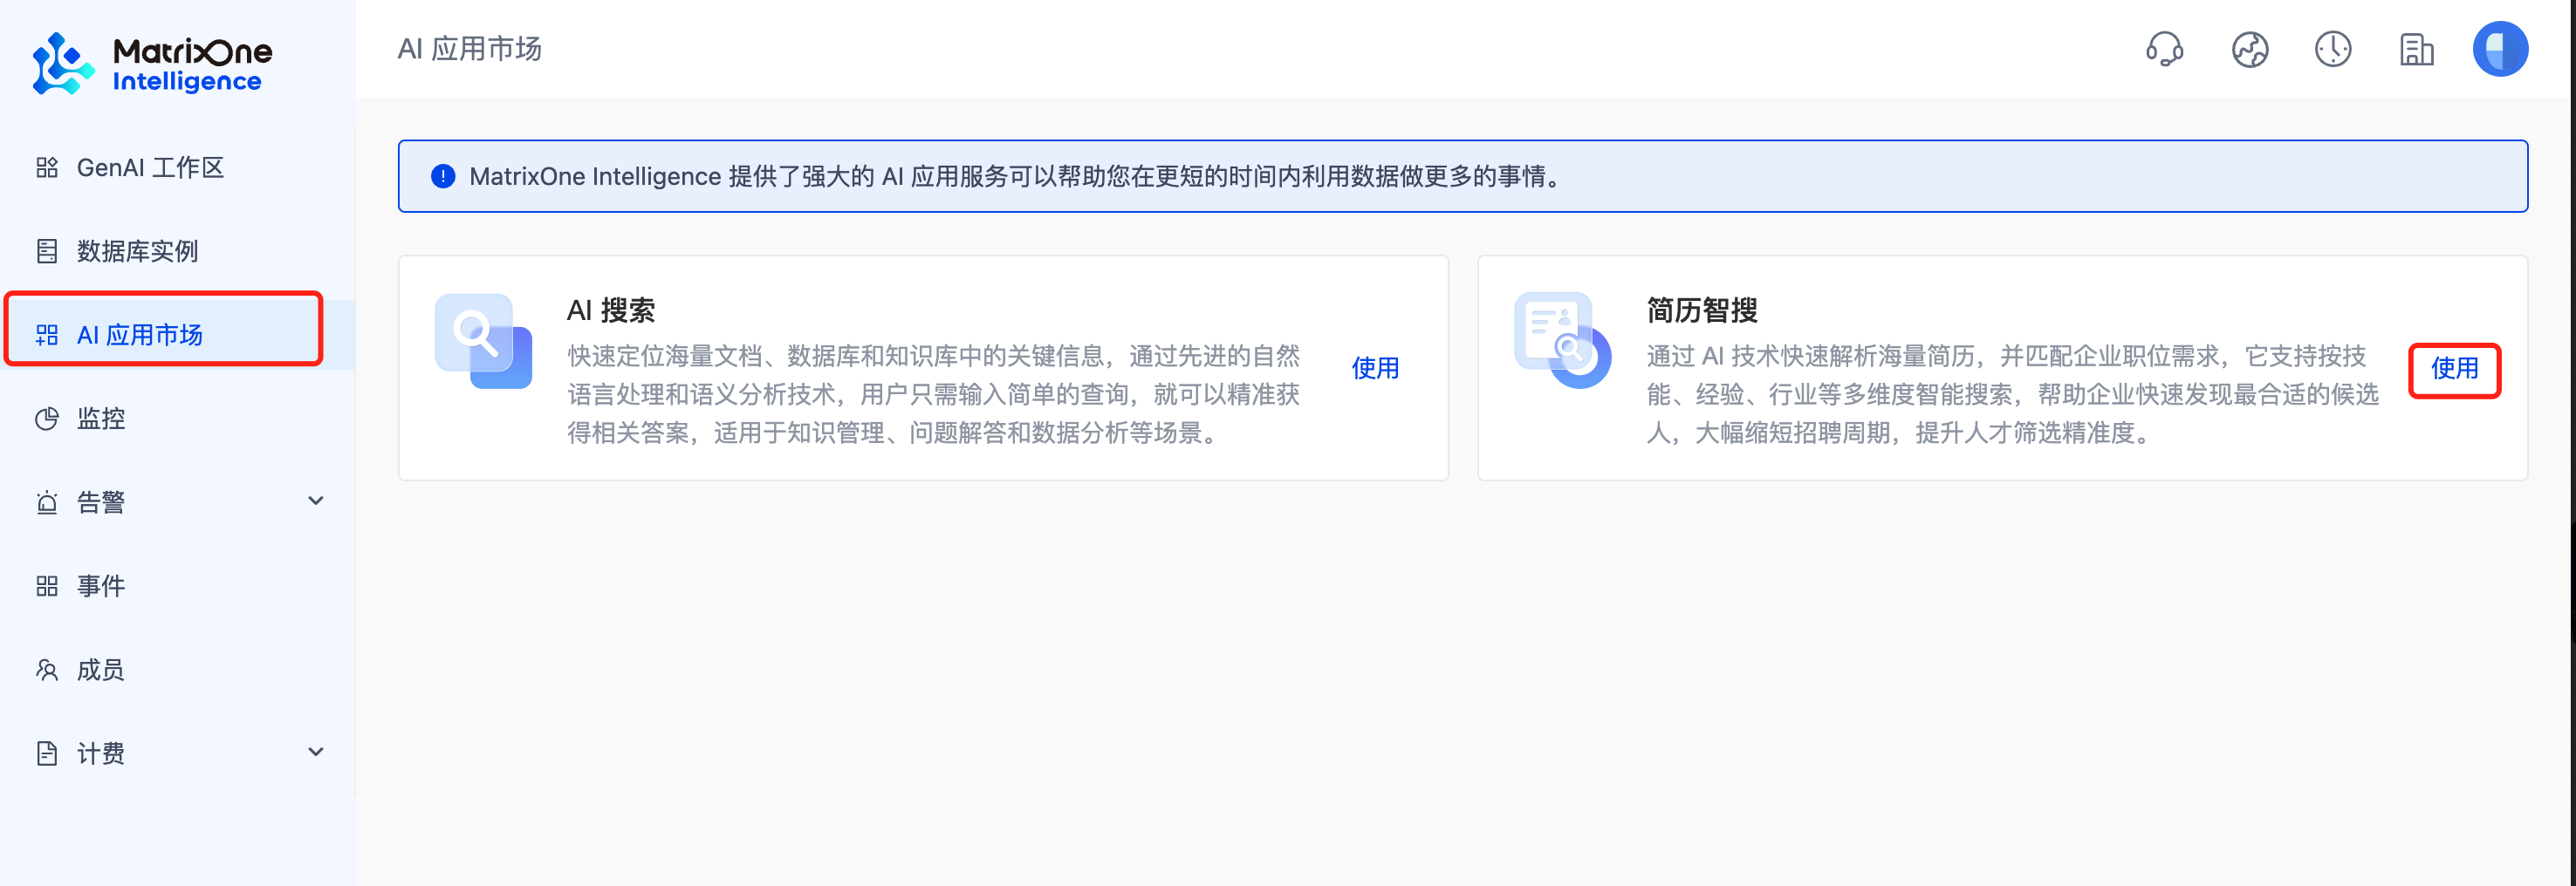
Task: Open 监控 monitoring page
Action: [101, 419]
